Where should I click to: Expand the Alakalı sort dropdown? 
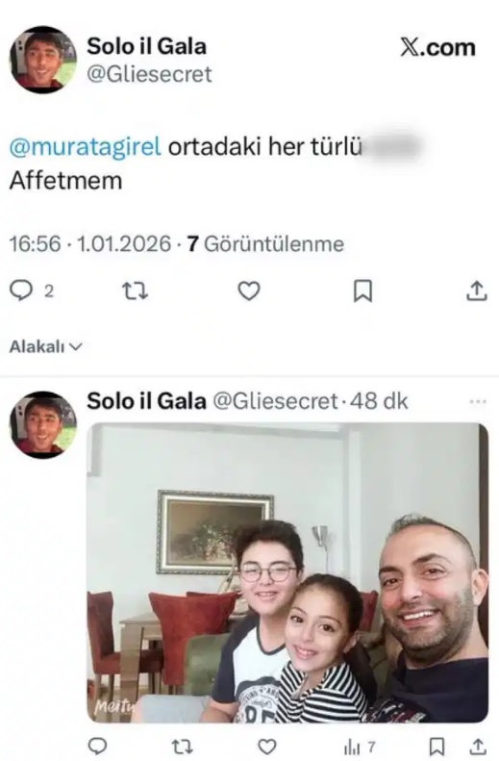coord(46,346)
